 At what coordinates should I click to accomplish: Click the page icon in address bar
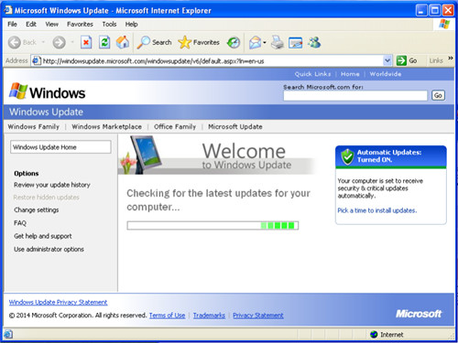pos(36,60)
